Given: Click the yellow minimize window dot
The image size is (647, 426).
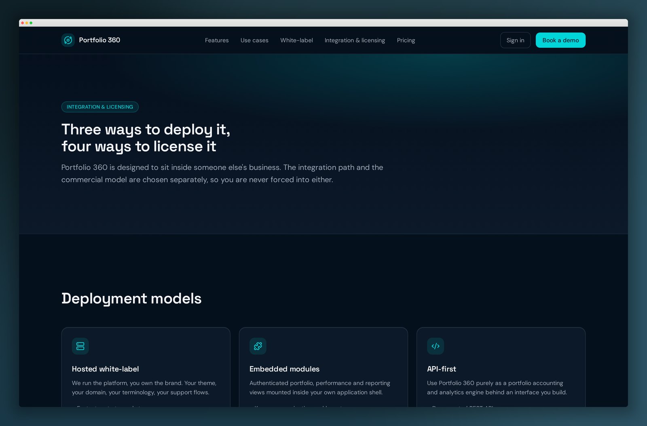Looking at the screenshot, I should point(27,23).
